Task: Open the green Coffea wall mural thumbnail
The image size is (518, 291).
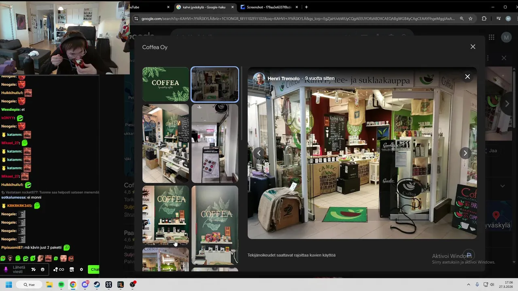Action: pos(214,225)
